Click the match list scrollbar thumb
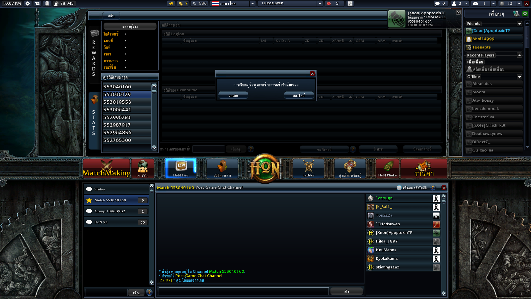This screenshot has width=531, height=299. coord(154,91)
